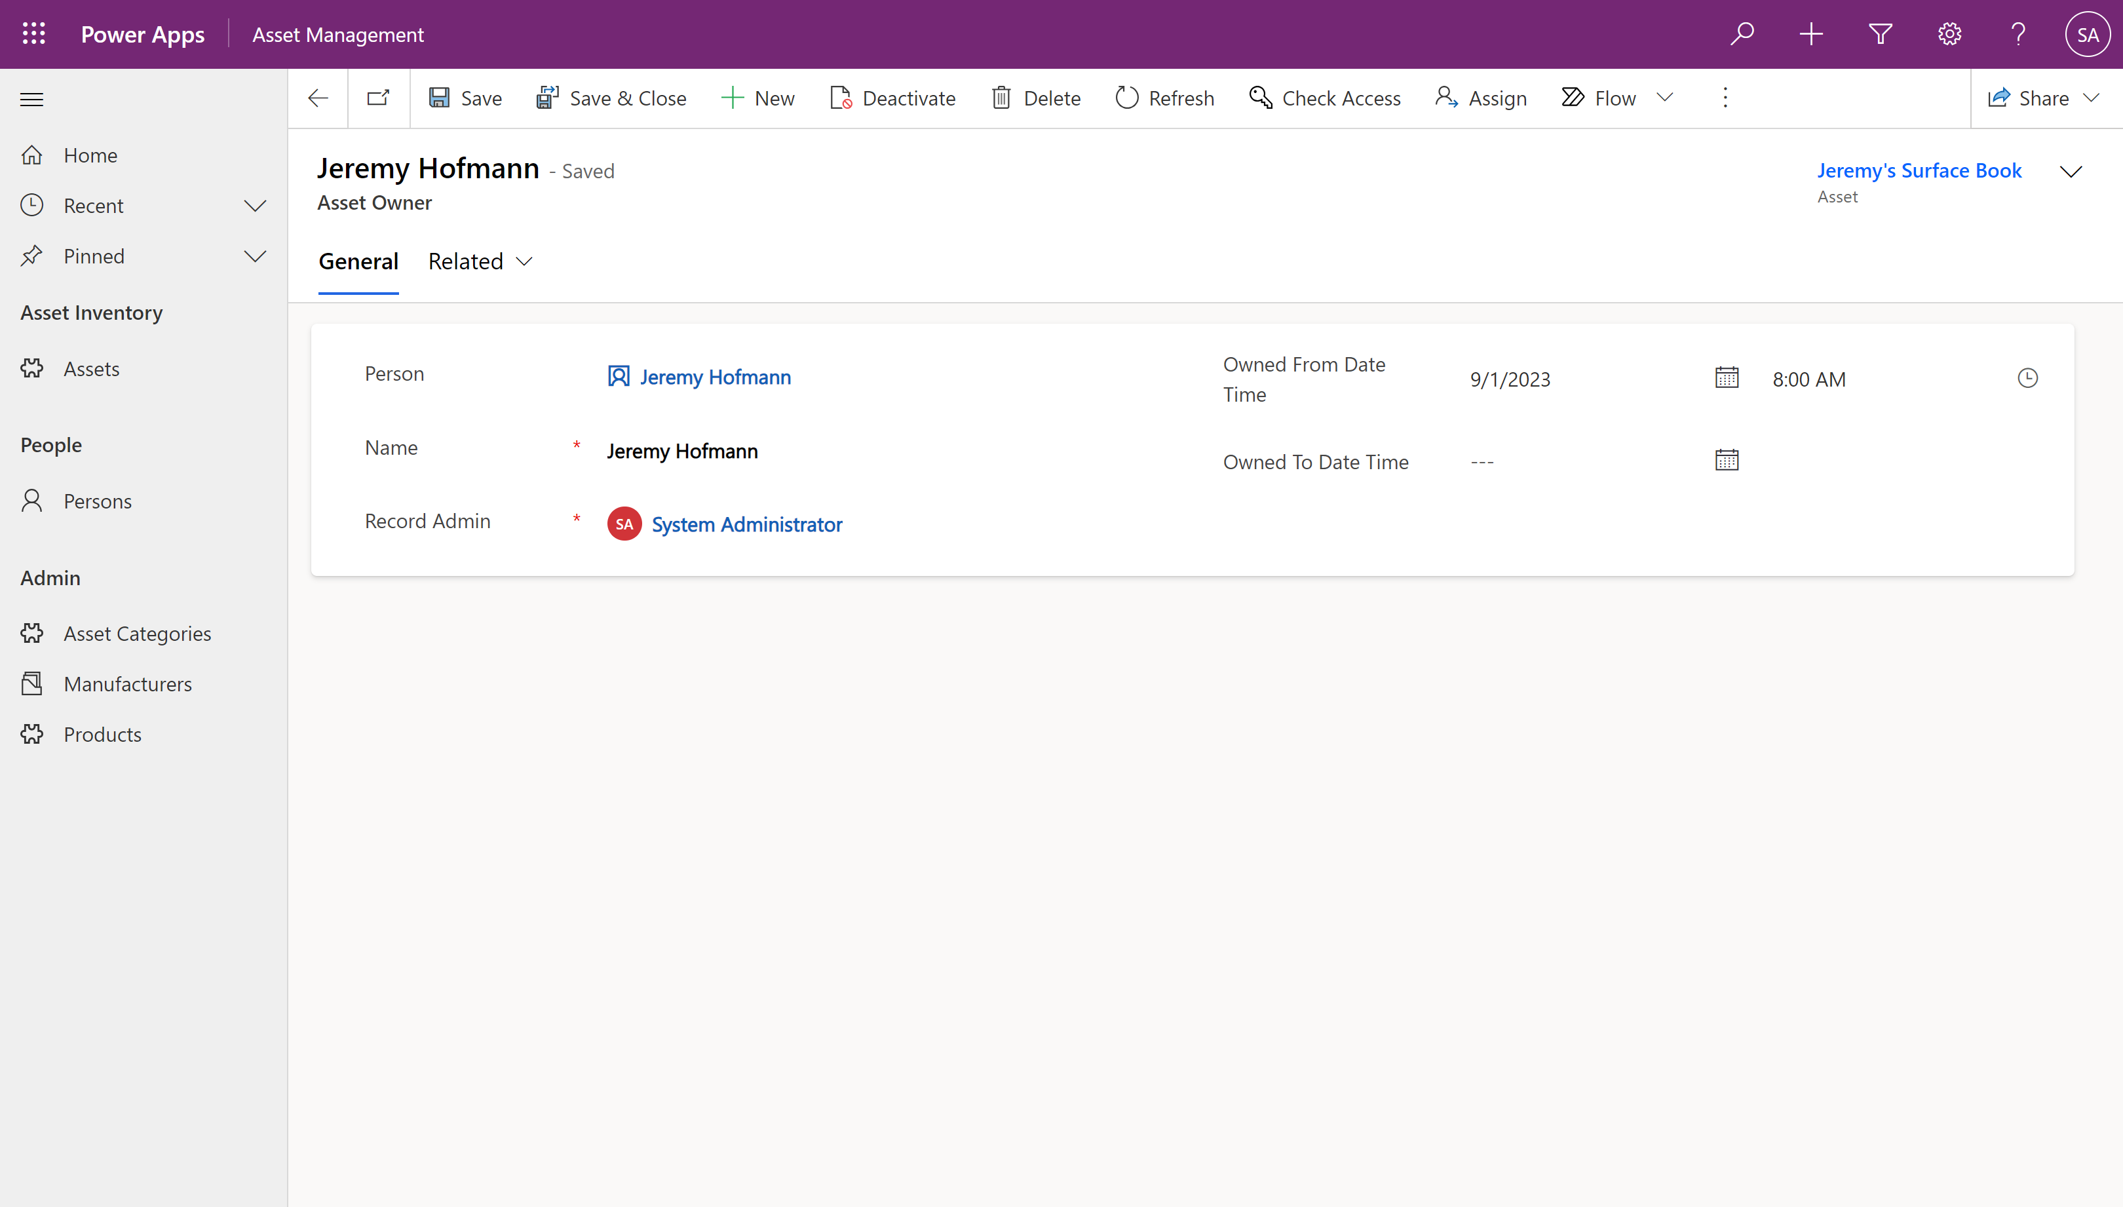Expand the Recent chevron
2123x1207 pixels.
coord(256,206)
